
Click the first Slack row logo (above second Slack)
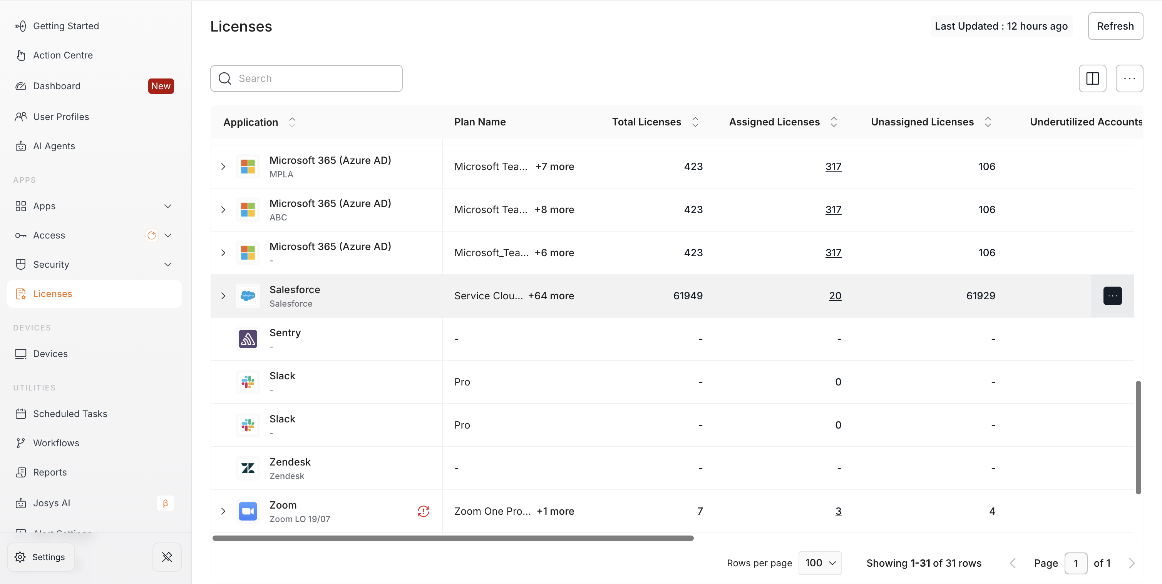pyautogui.click(x=248, y=382)
